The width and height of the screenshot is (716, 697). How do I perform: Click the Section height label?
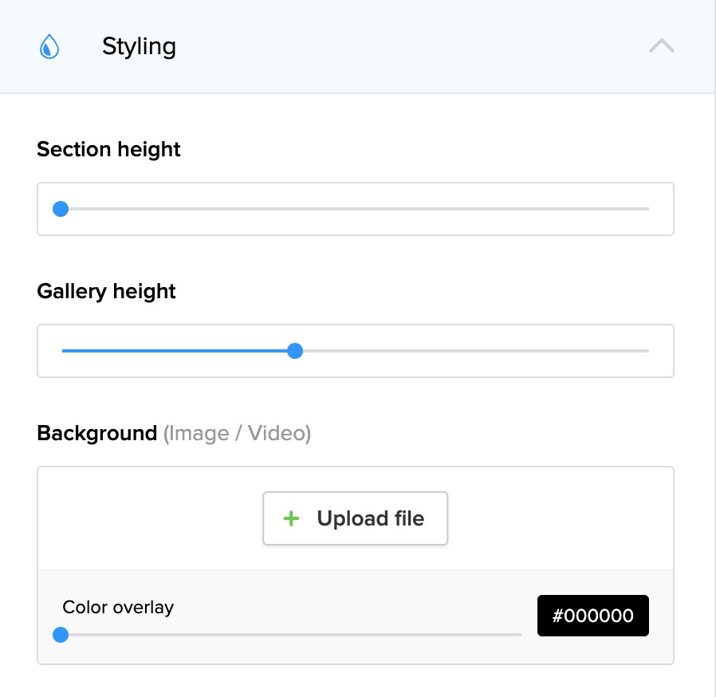(x=108, y=149)
